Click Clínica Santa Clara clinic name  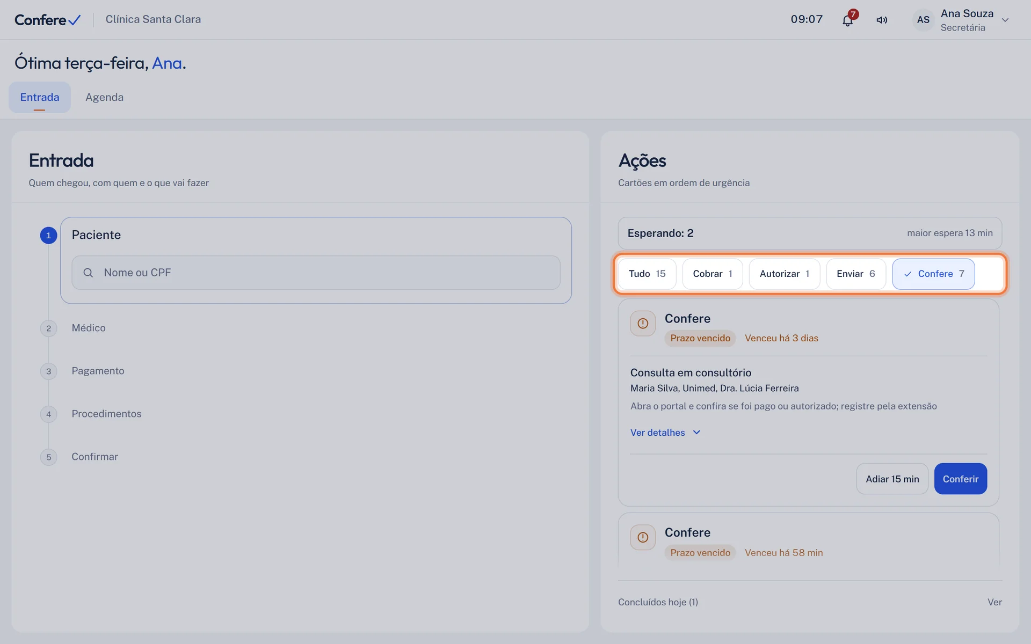click(153, 19)
